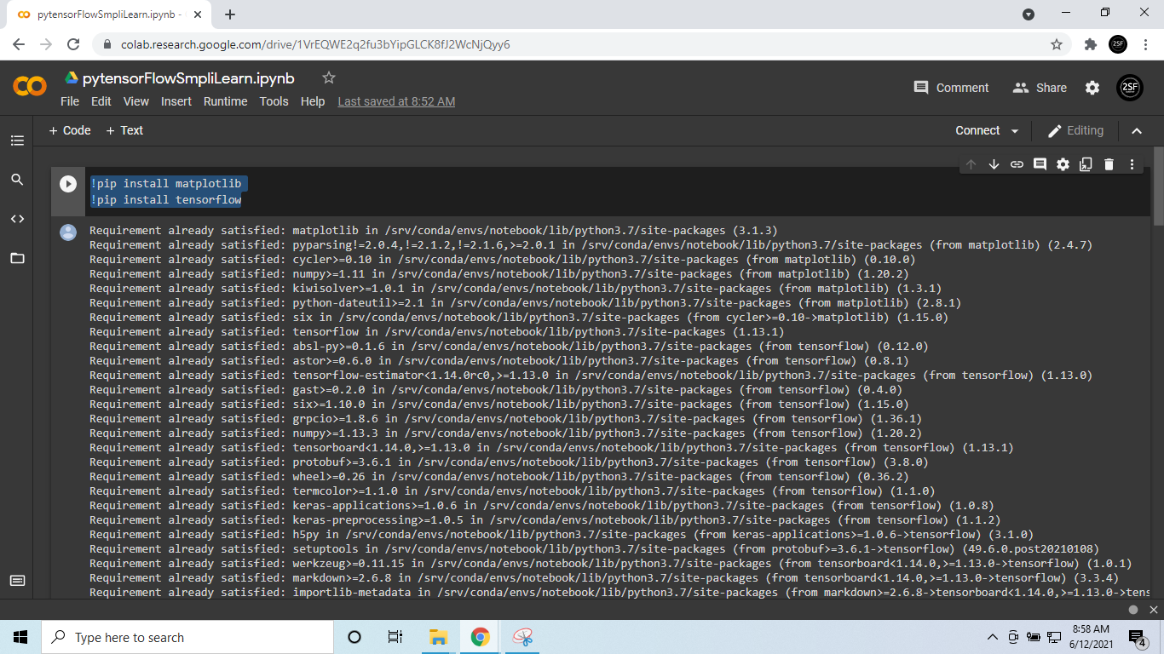Open the Runtime menu
Viewport: 1164px width, 654px height.
[x=226, y=101]
